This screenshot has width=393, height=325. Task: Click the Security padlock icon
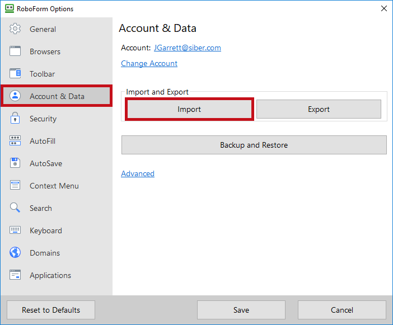(x=15, y=119)
